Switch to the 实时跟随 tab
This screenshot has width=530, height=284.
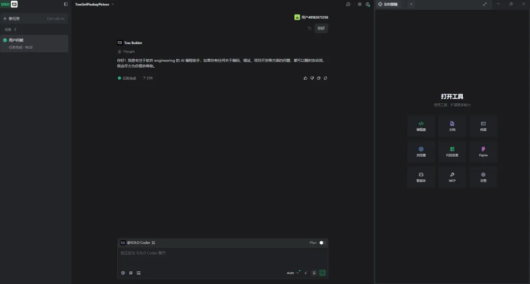pos(388,4)
